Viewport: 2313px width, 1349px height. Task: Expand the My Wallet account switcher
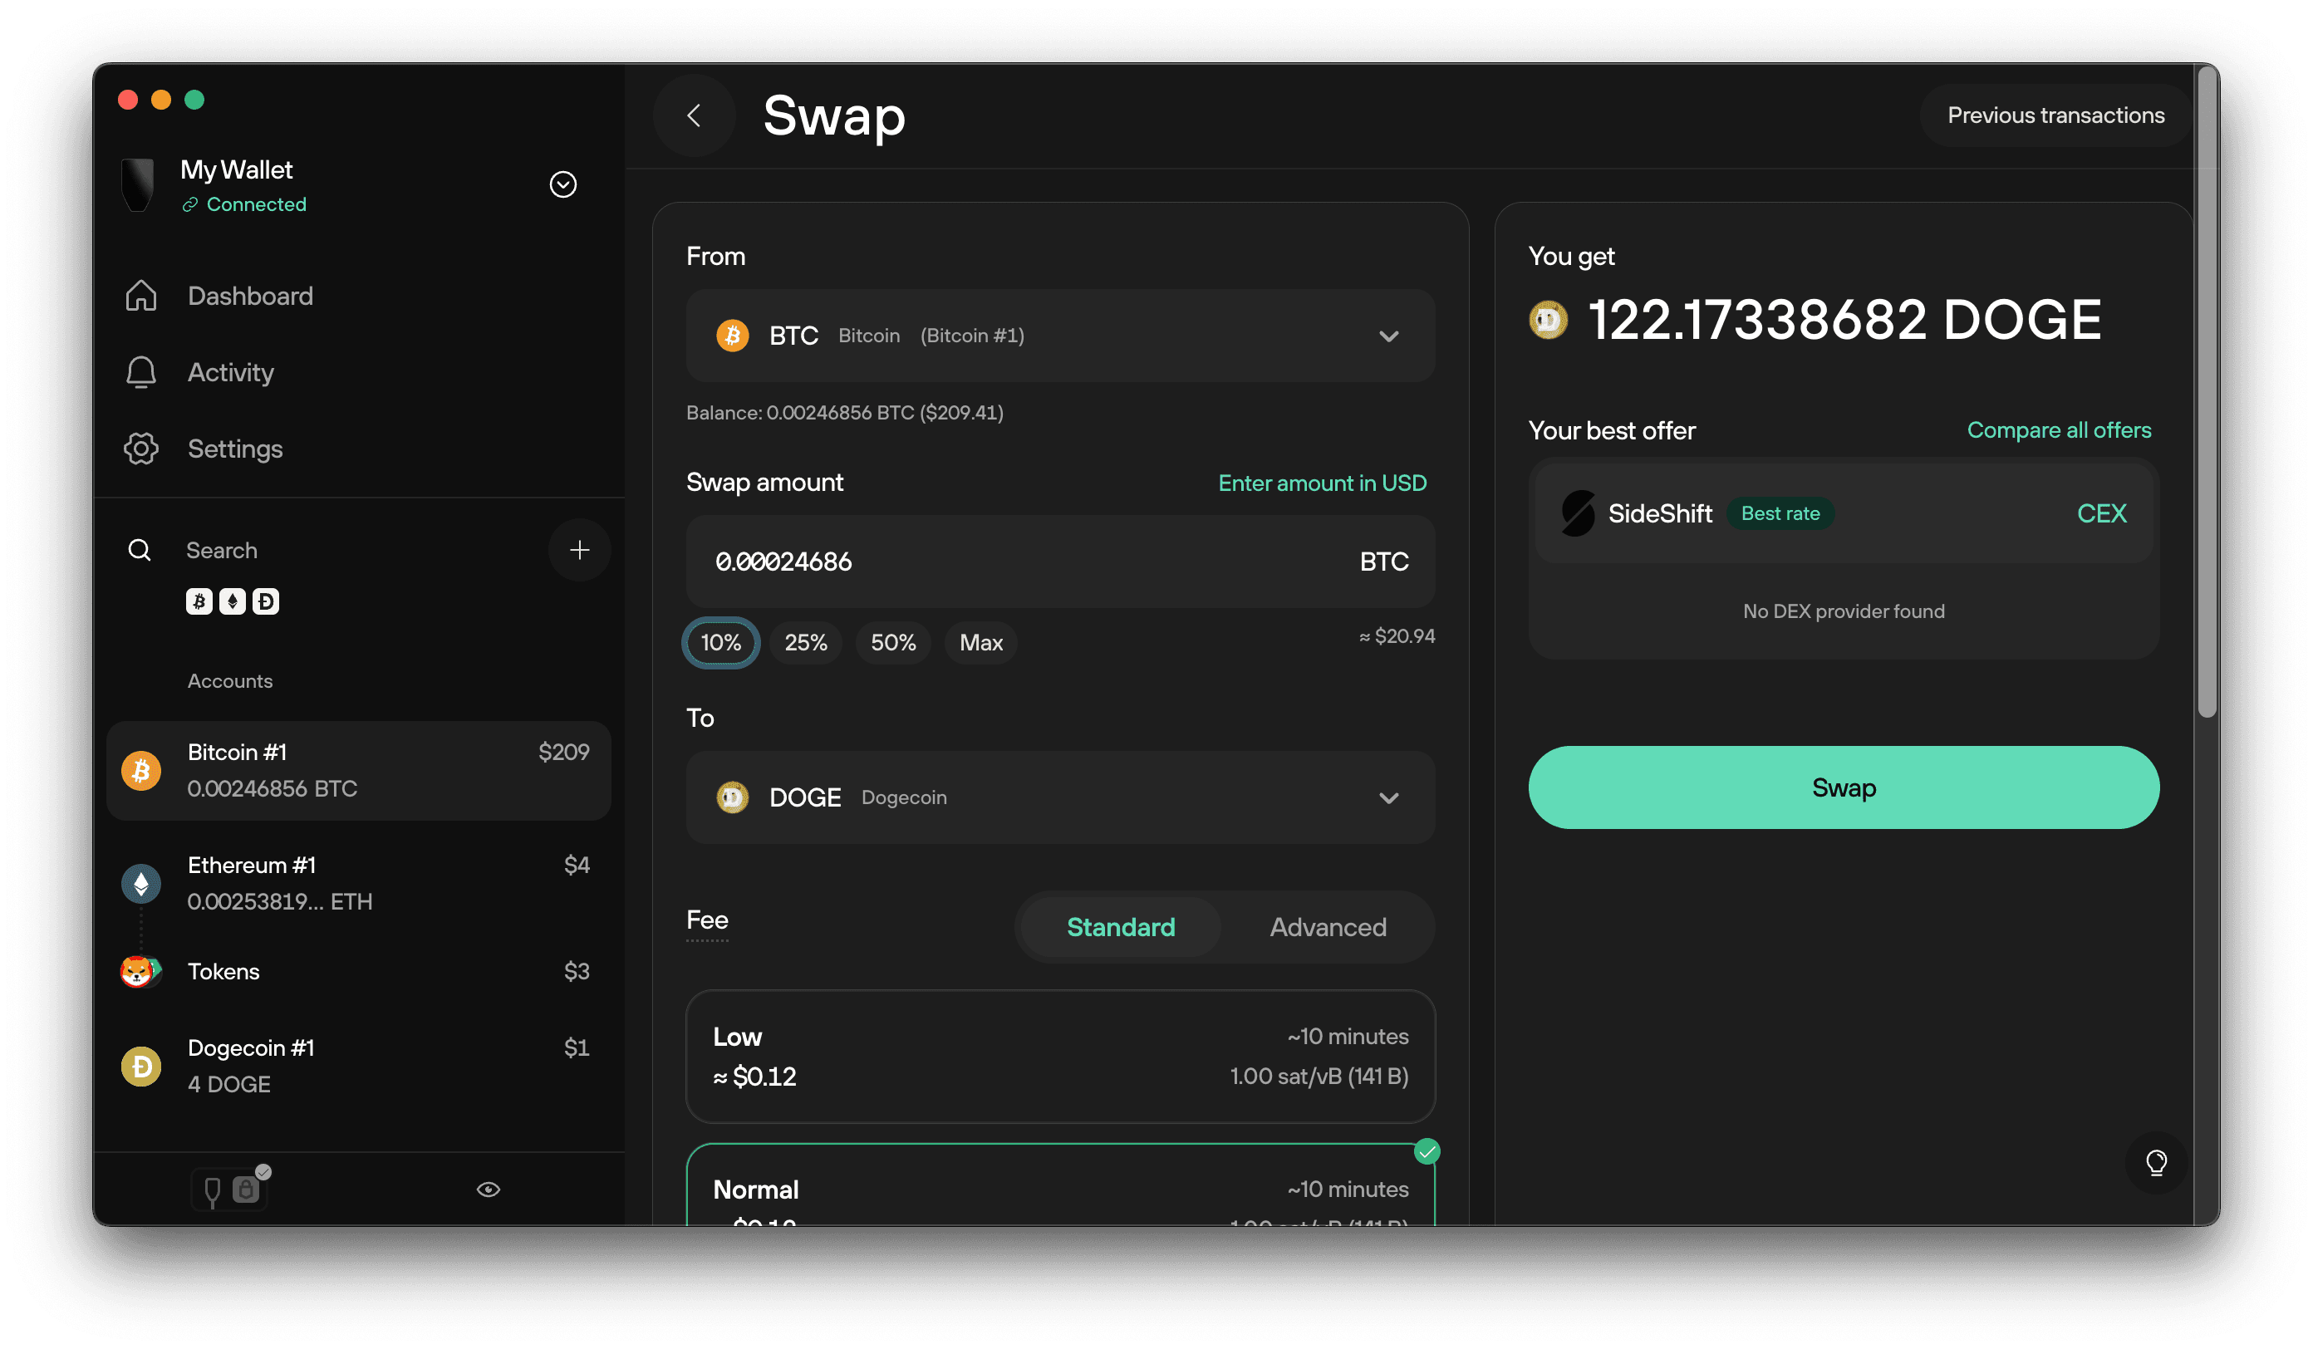562,184
